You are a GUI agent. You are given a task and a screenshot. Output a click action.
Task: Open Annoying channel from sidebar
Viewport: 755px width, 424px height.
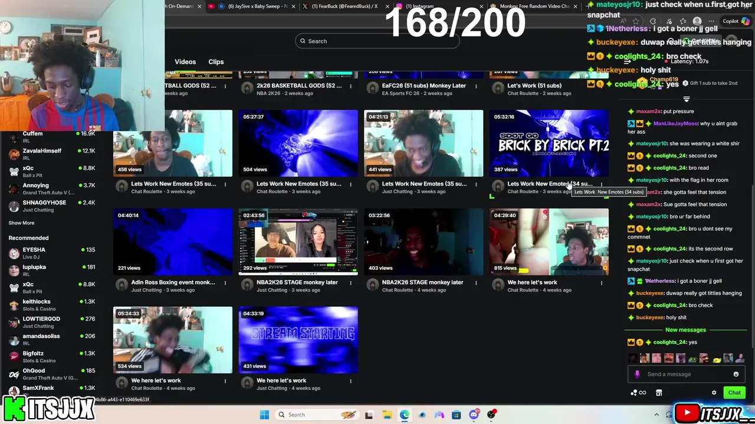click(x=52, y=188)
